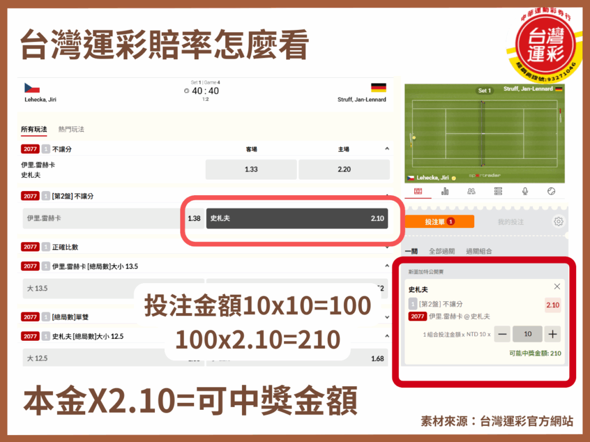This screenshot has height=442, width=590.
Task: Select 伊里.雷赫卡 at 1.38 odds
Action: coord(113,218)
